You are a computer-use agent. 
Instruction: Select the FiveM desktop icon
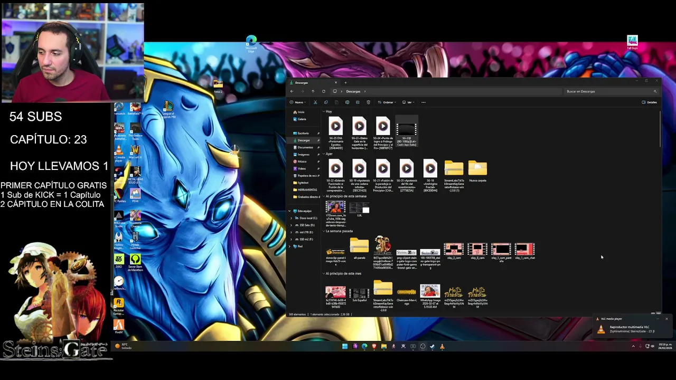tap(119, 327)
